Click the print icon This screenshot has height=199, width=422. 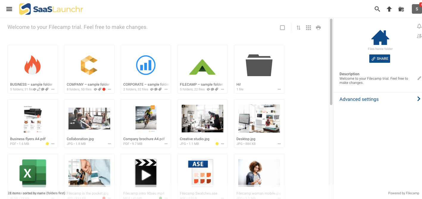(x=318, y=28)
